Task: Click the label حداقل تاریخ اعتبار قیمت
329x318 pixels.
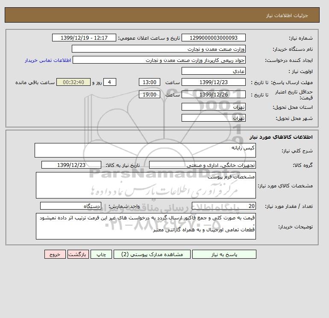Action: point(294,95)
